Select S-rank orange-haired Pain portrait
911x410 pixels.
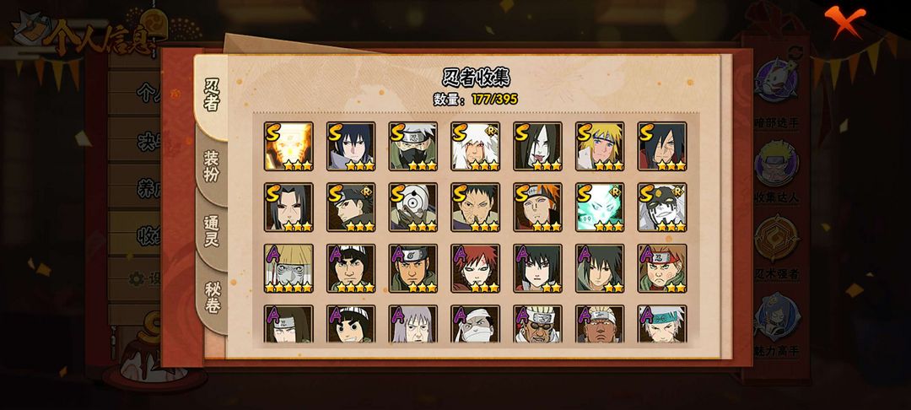(537, 208)
